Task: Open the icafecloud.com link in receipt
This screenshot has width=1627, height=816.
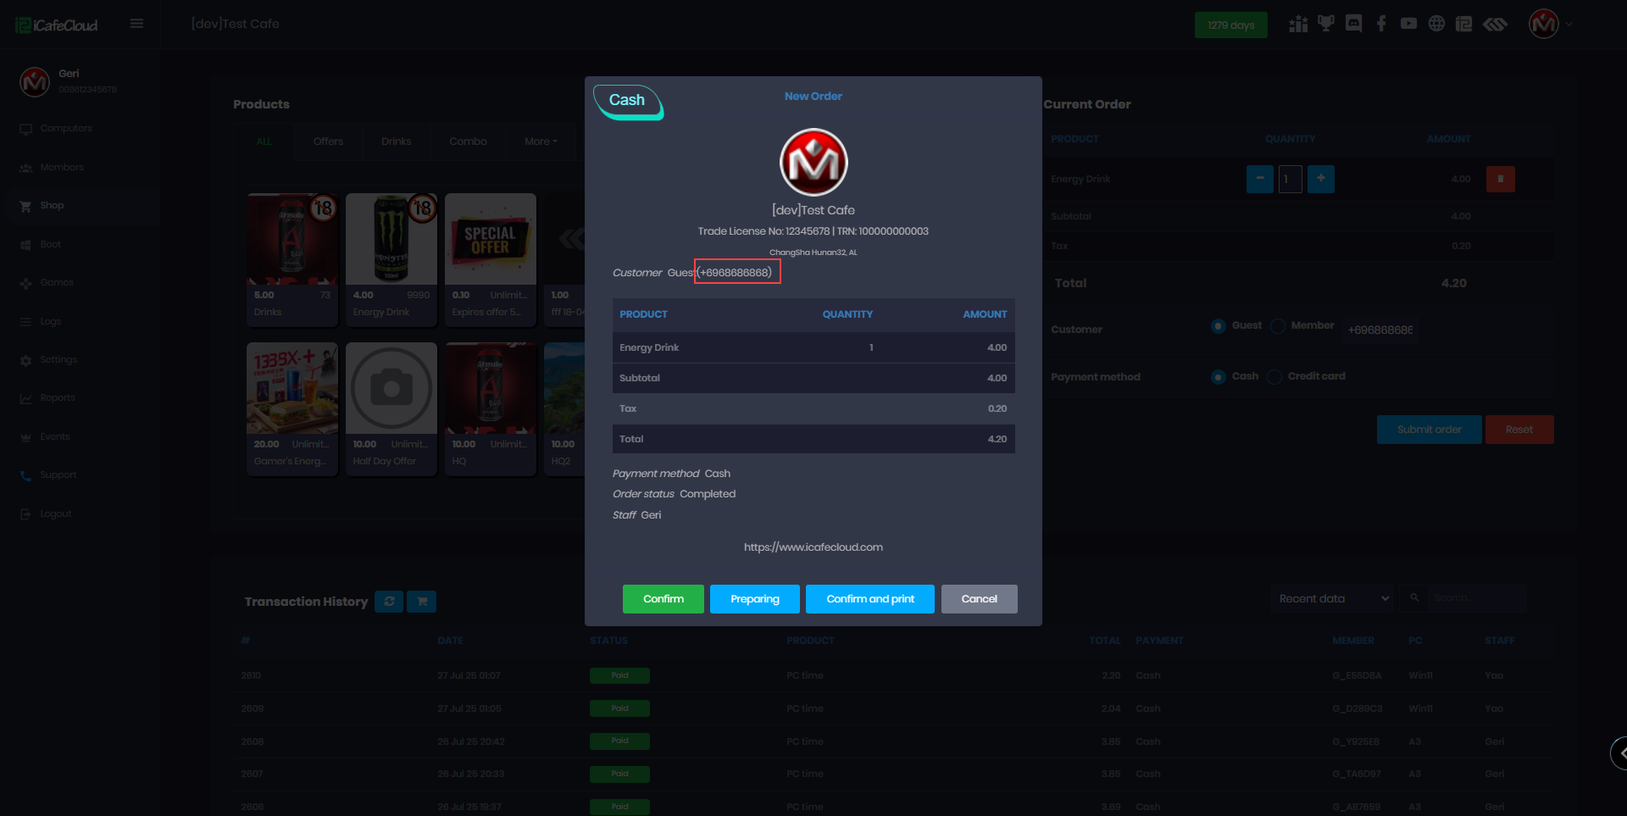Action: click(813, 547)
